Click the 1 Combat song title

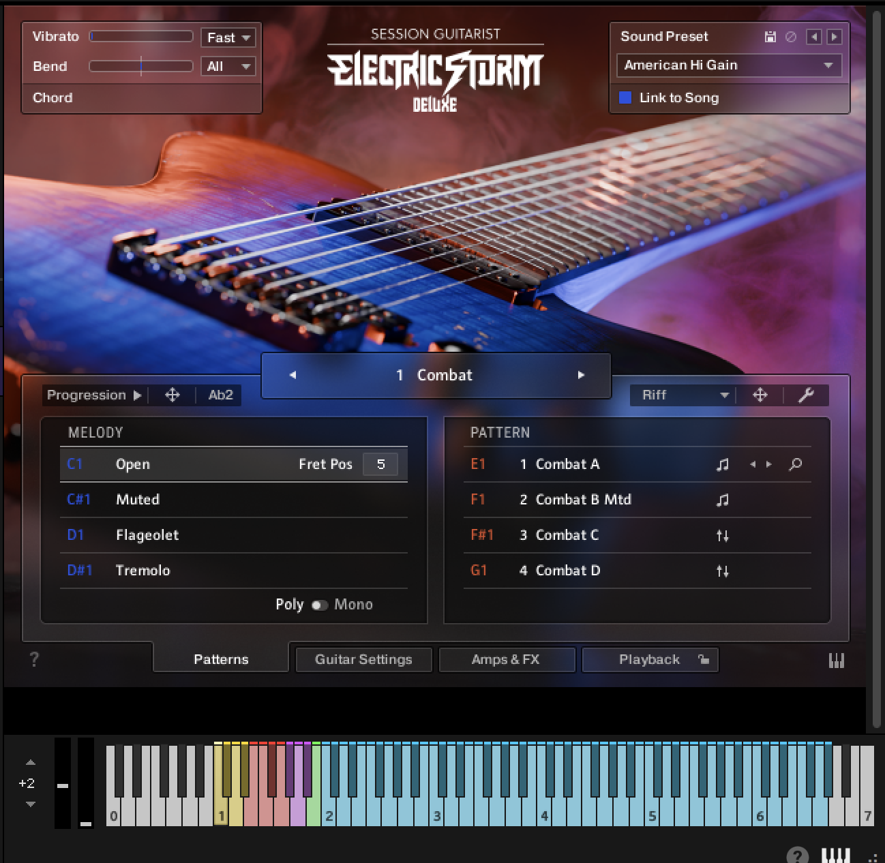[x=434, y=375]
